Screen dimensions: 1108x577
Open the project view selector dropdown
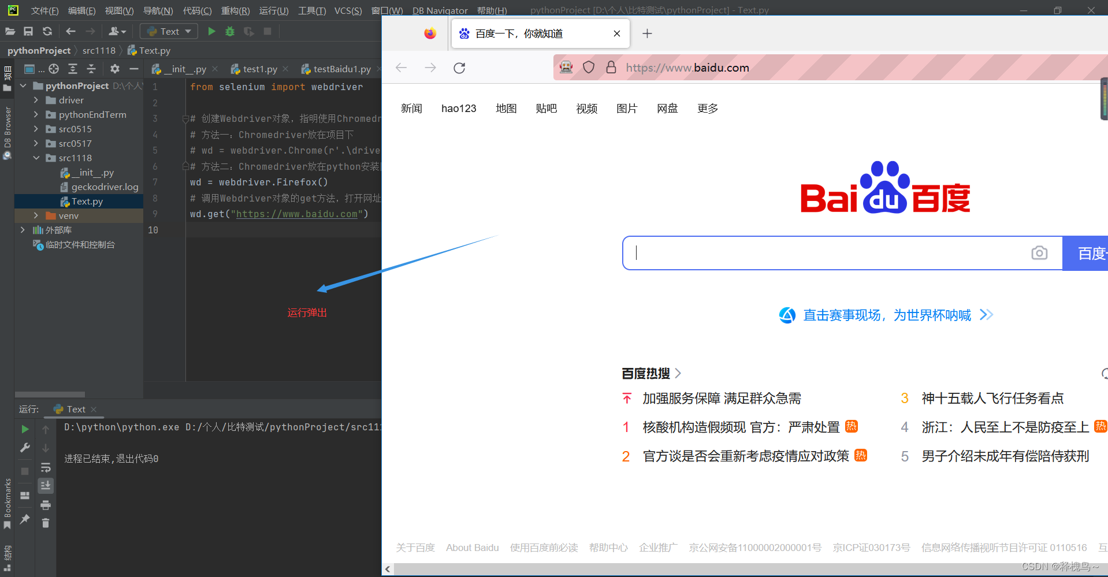tap(34, 69)
